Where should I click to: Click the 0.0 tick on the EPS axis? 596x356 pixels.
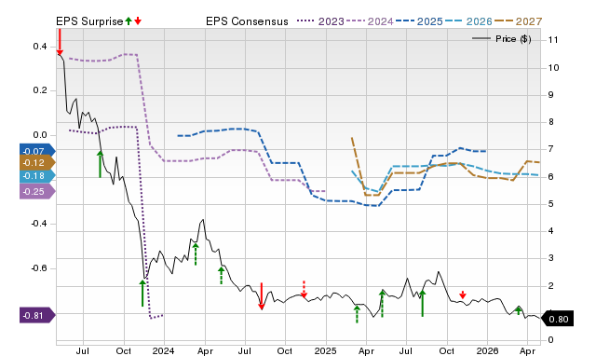pos(40,135)
